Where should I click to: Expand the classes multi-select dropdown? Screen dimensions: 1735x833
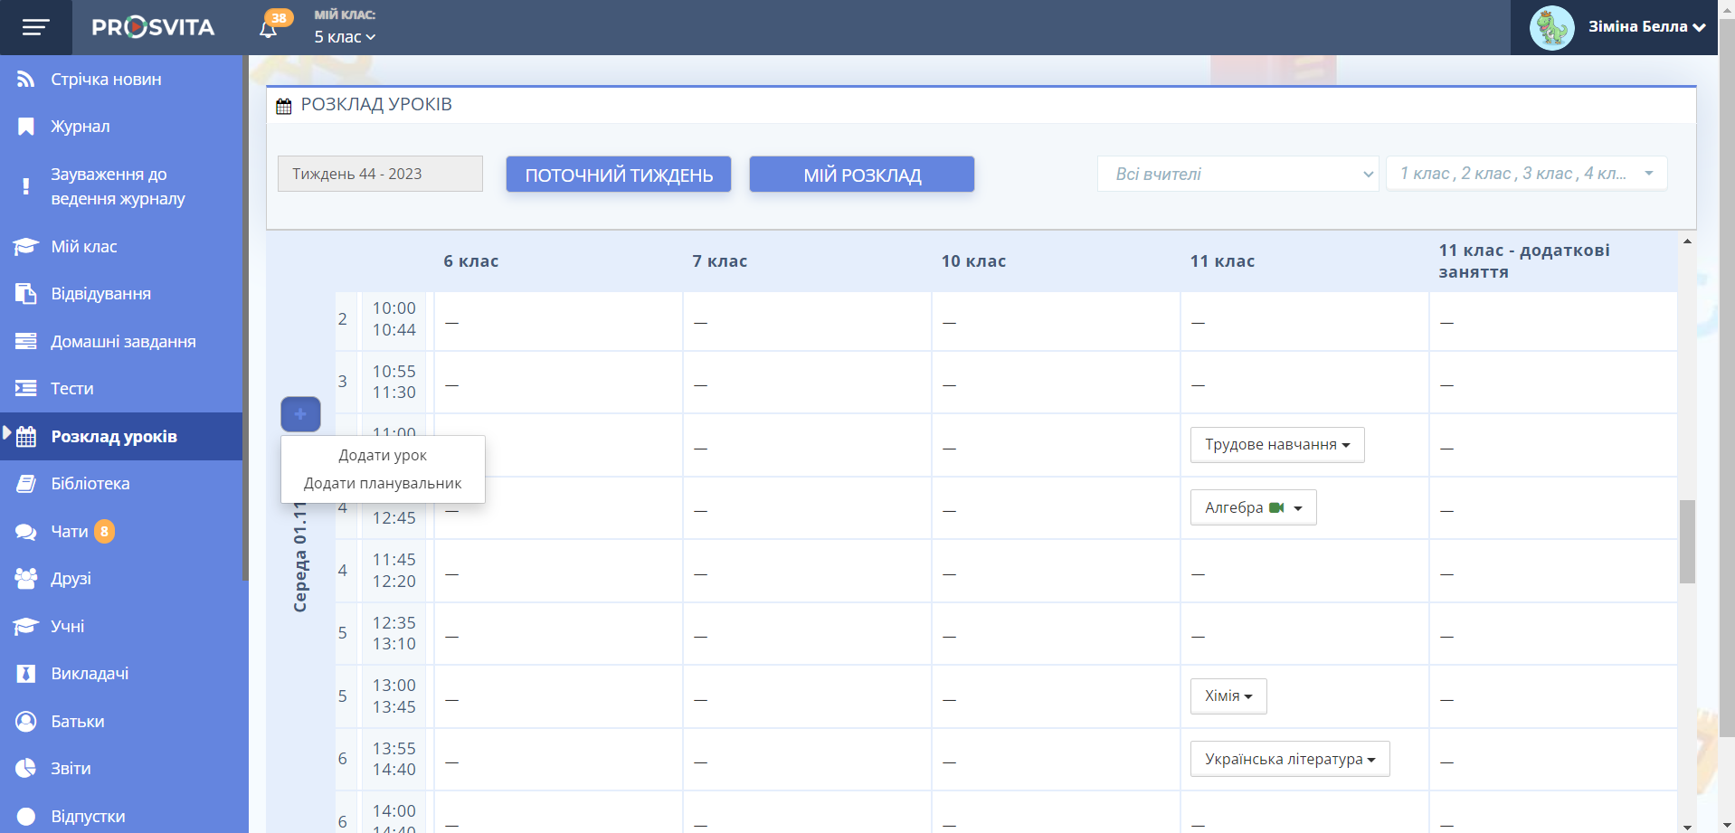point(1526,174)
